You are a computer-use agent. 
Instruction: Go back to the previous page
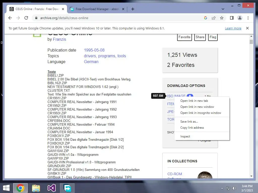(10, 18)
